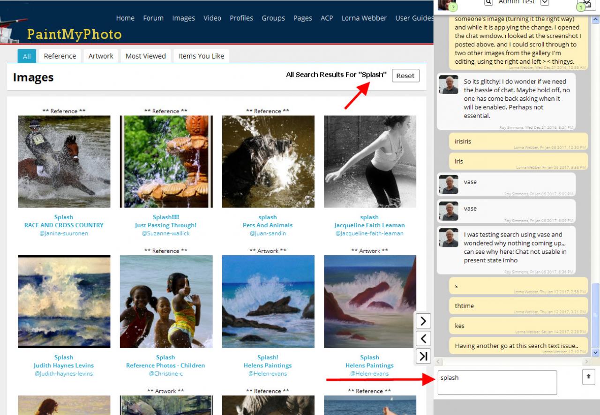This screenshot has height=415, width=600.
Task: Click Roy Simmons avatar beside 'So its glitchy!'
Action: pyautogui.click(x=449, y=85)
